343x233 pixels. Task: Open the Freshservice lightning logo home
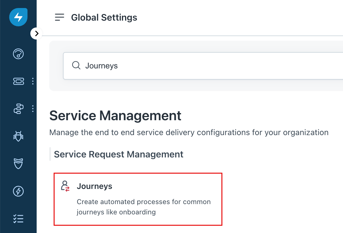point(18,17)
